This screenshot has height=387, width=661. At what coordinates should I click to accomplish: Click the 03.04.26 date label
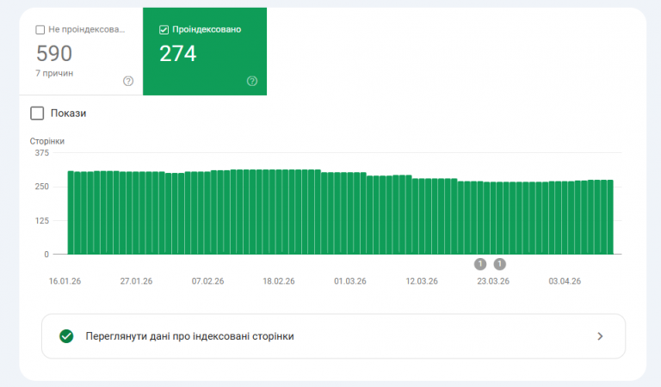coord(565,281)
